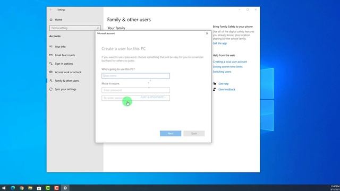Open the red taskbar app icon
The width and height of the screenshot is (340, 191).
[x=56, y=188]
